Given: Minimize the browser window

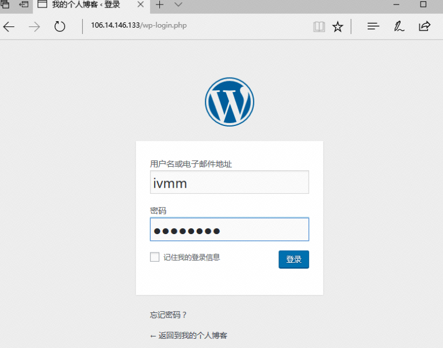Looking at the screenshot, I should (396, 5).
